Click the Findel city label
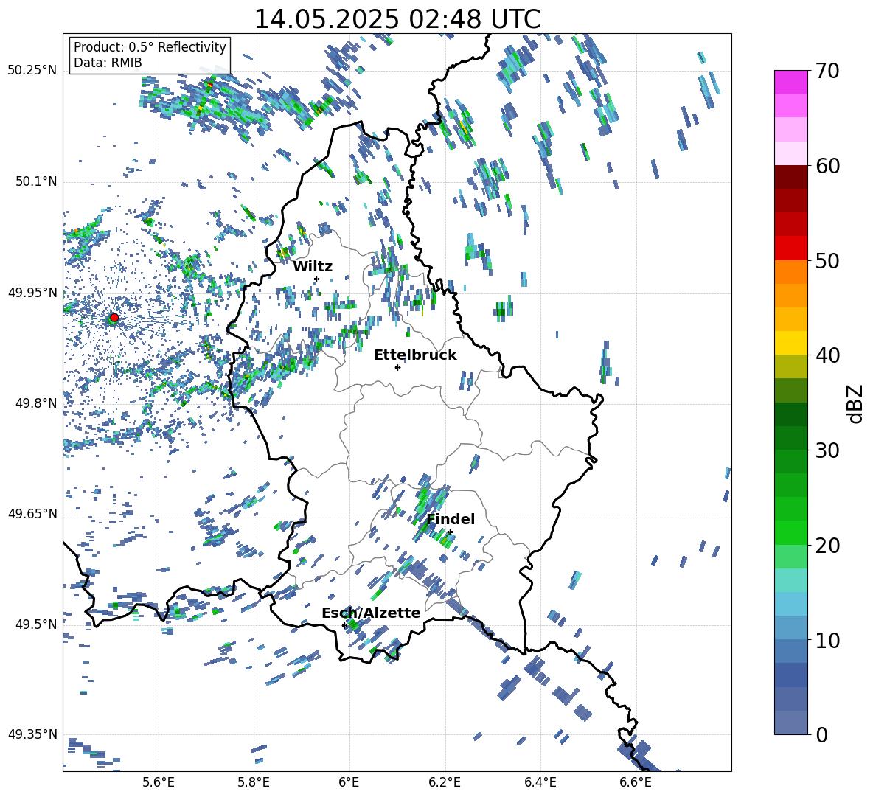The height and width of the screenshot is (797, 873). pos(451,519)
